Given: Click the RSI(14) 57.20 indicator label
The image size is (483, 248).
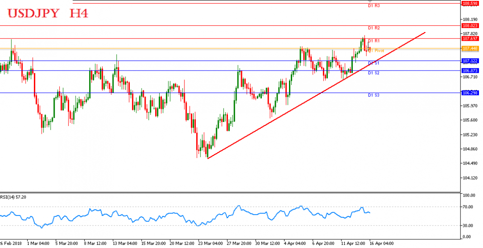Looking at the screenshot, I should (13, 197).
